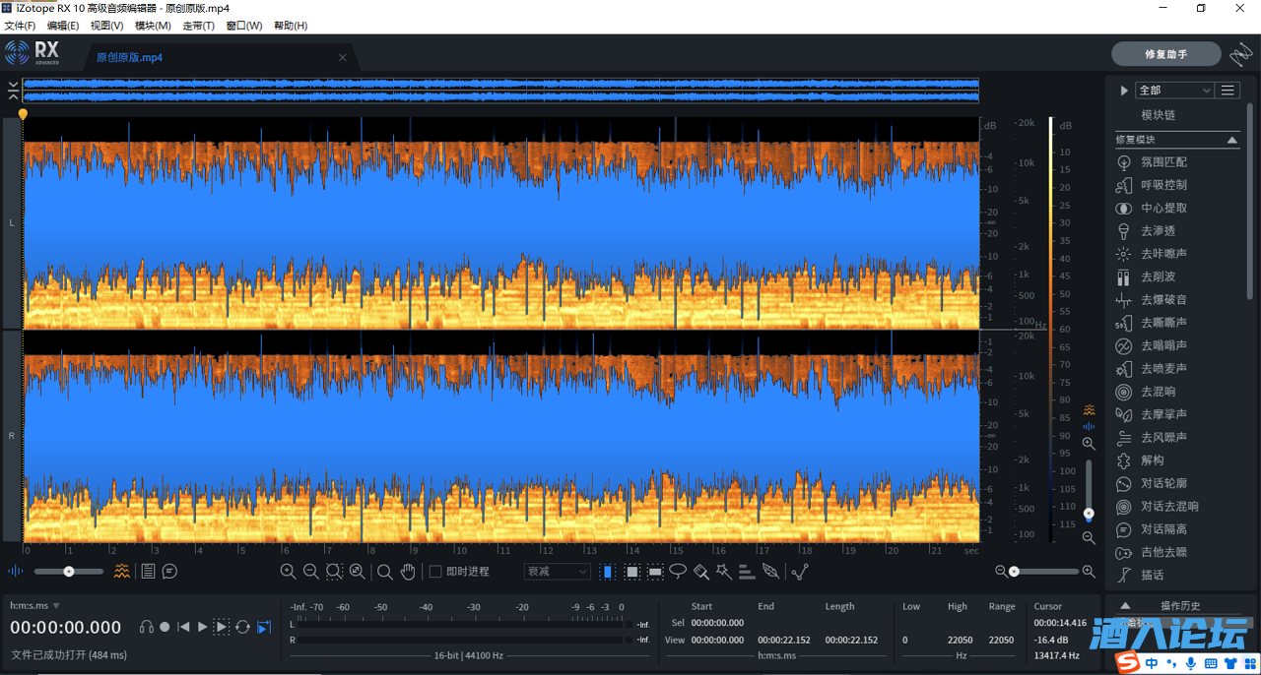Image resolution: width=1261 pixels, height=675 pixels.
Task: Open the h:m:s.ms time format dropdown
Action: [35, 606]
